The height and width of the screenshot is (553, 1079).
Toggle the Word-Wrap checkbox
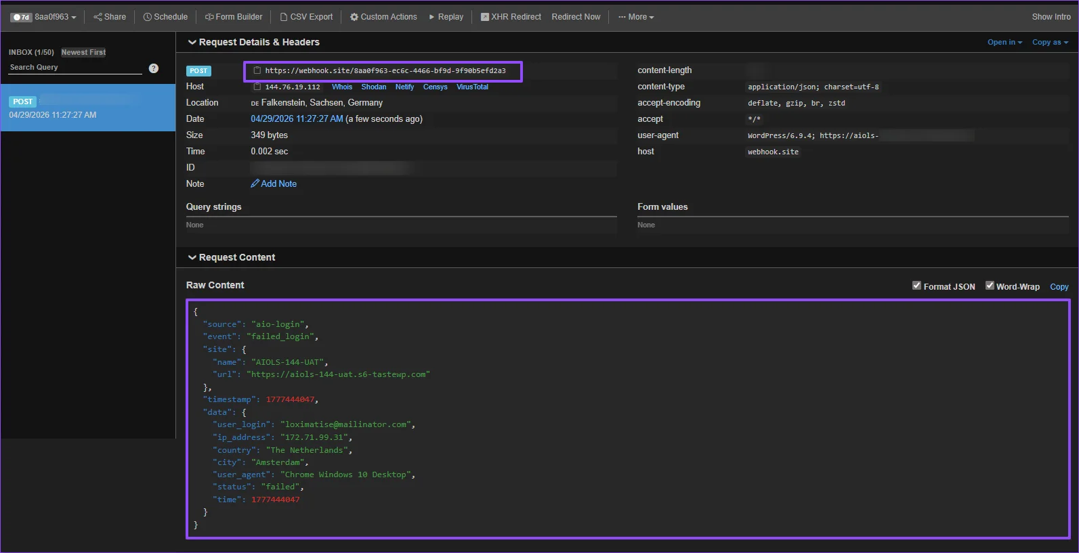(x=990, y=286)
